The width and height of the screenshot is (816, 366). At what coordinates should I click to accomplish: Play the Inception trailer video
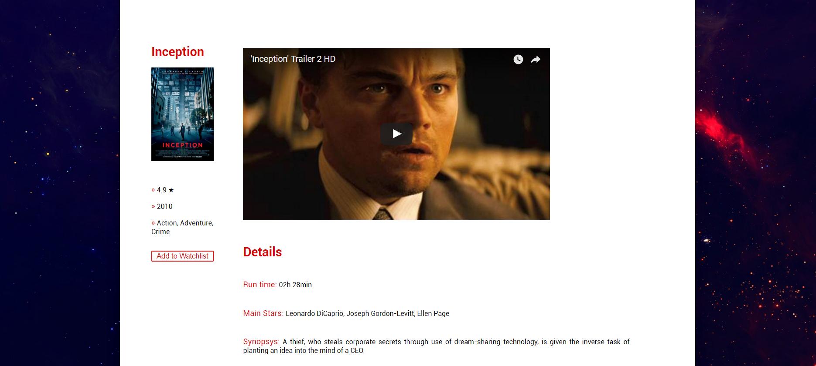tap(396, 134)
